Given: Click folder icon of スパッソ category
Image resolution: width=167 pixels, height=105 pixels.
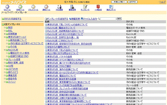Looking at the screenshot, I should pos(7,82).
